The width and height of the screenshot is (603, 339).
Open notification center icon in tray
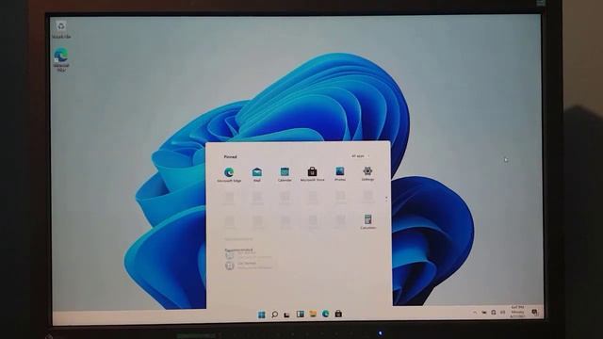(535, 312)
